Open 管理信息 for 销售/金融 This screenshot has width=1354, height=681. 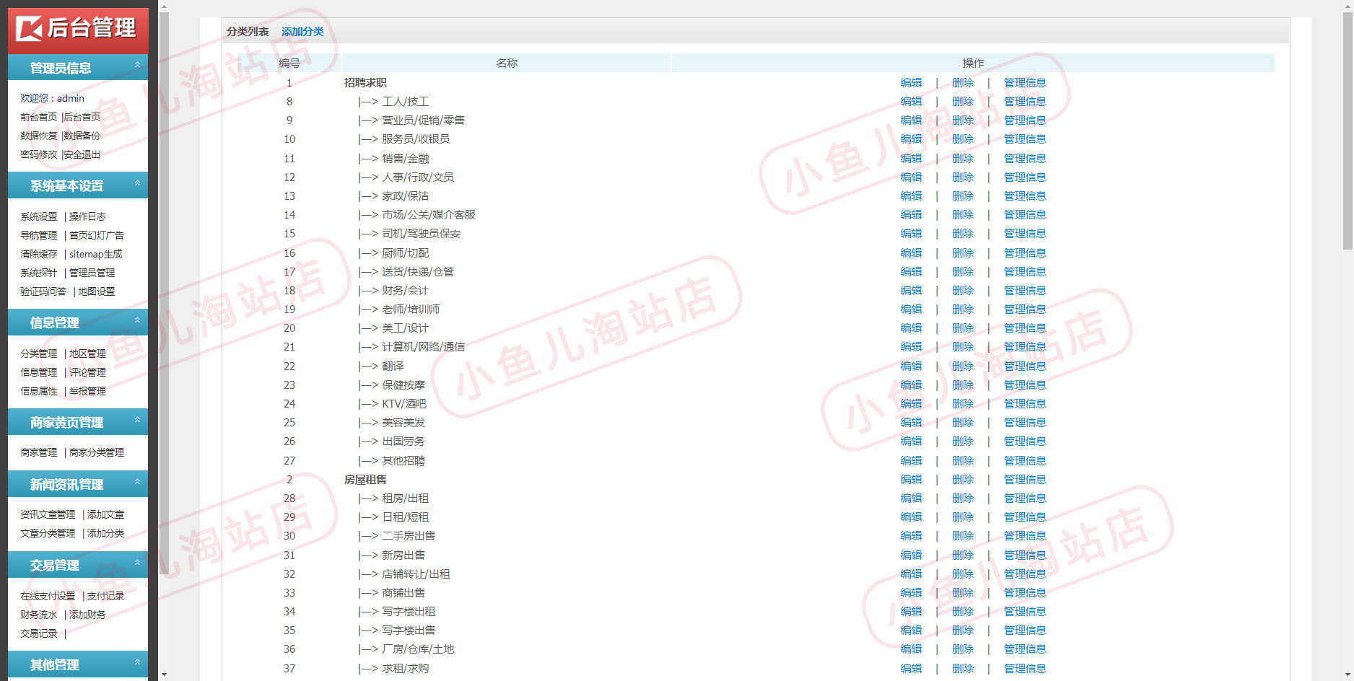click(x=1025, y=159)
